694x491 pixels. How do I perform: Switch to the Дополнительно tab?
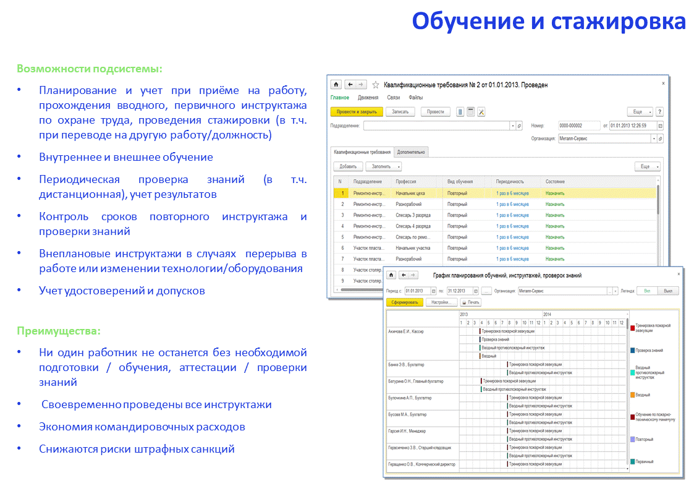click(411, 152)
